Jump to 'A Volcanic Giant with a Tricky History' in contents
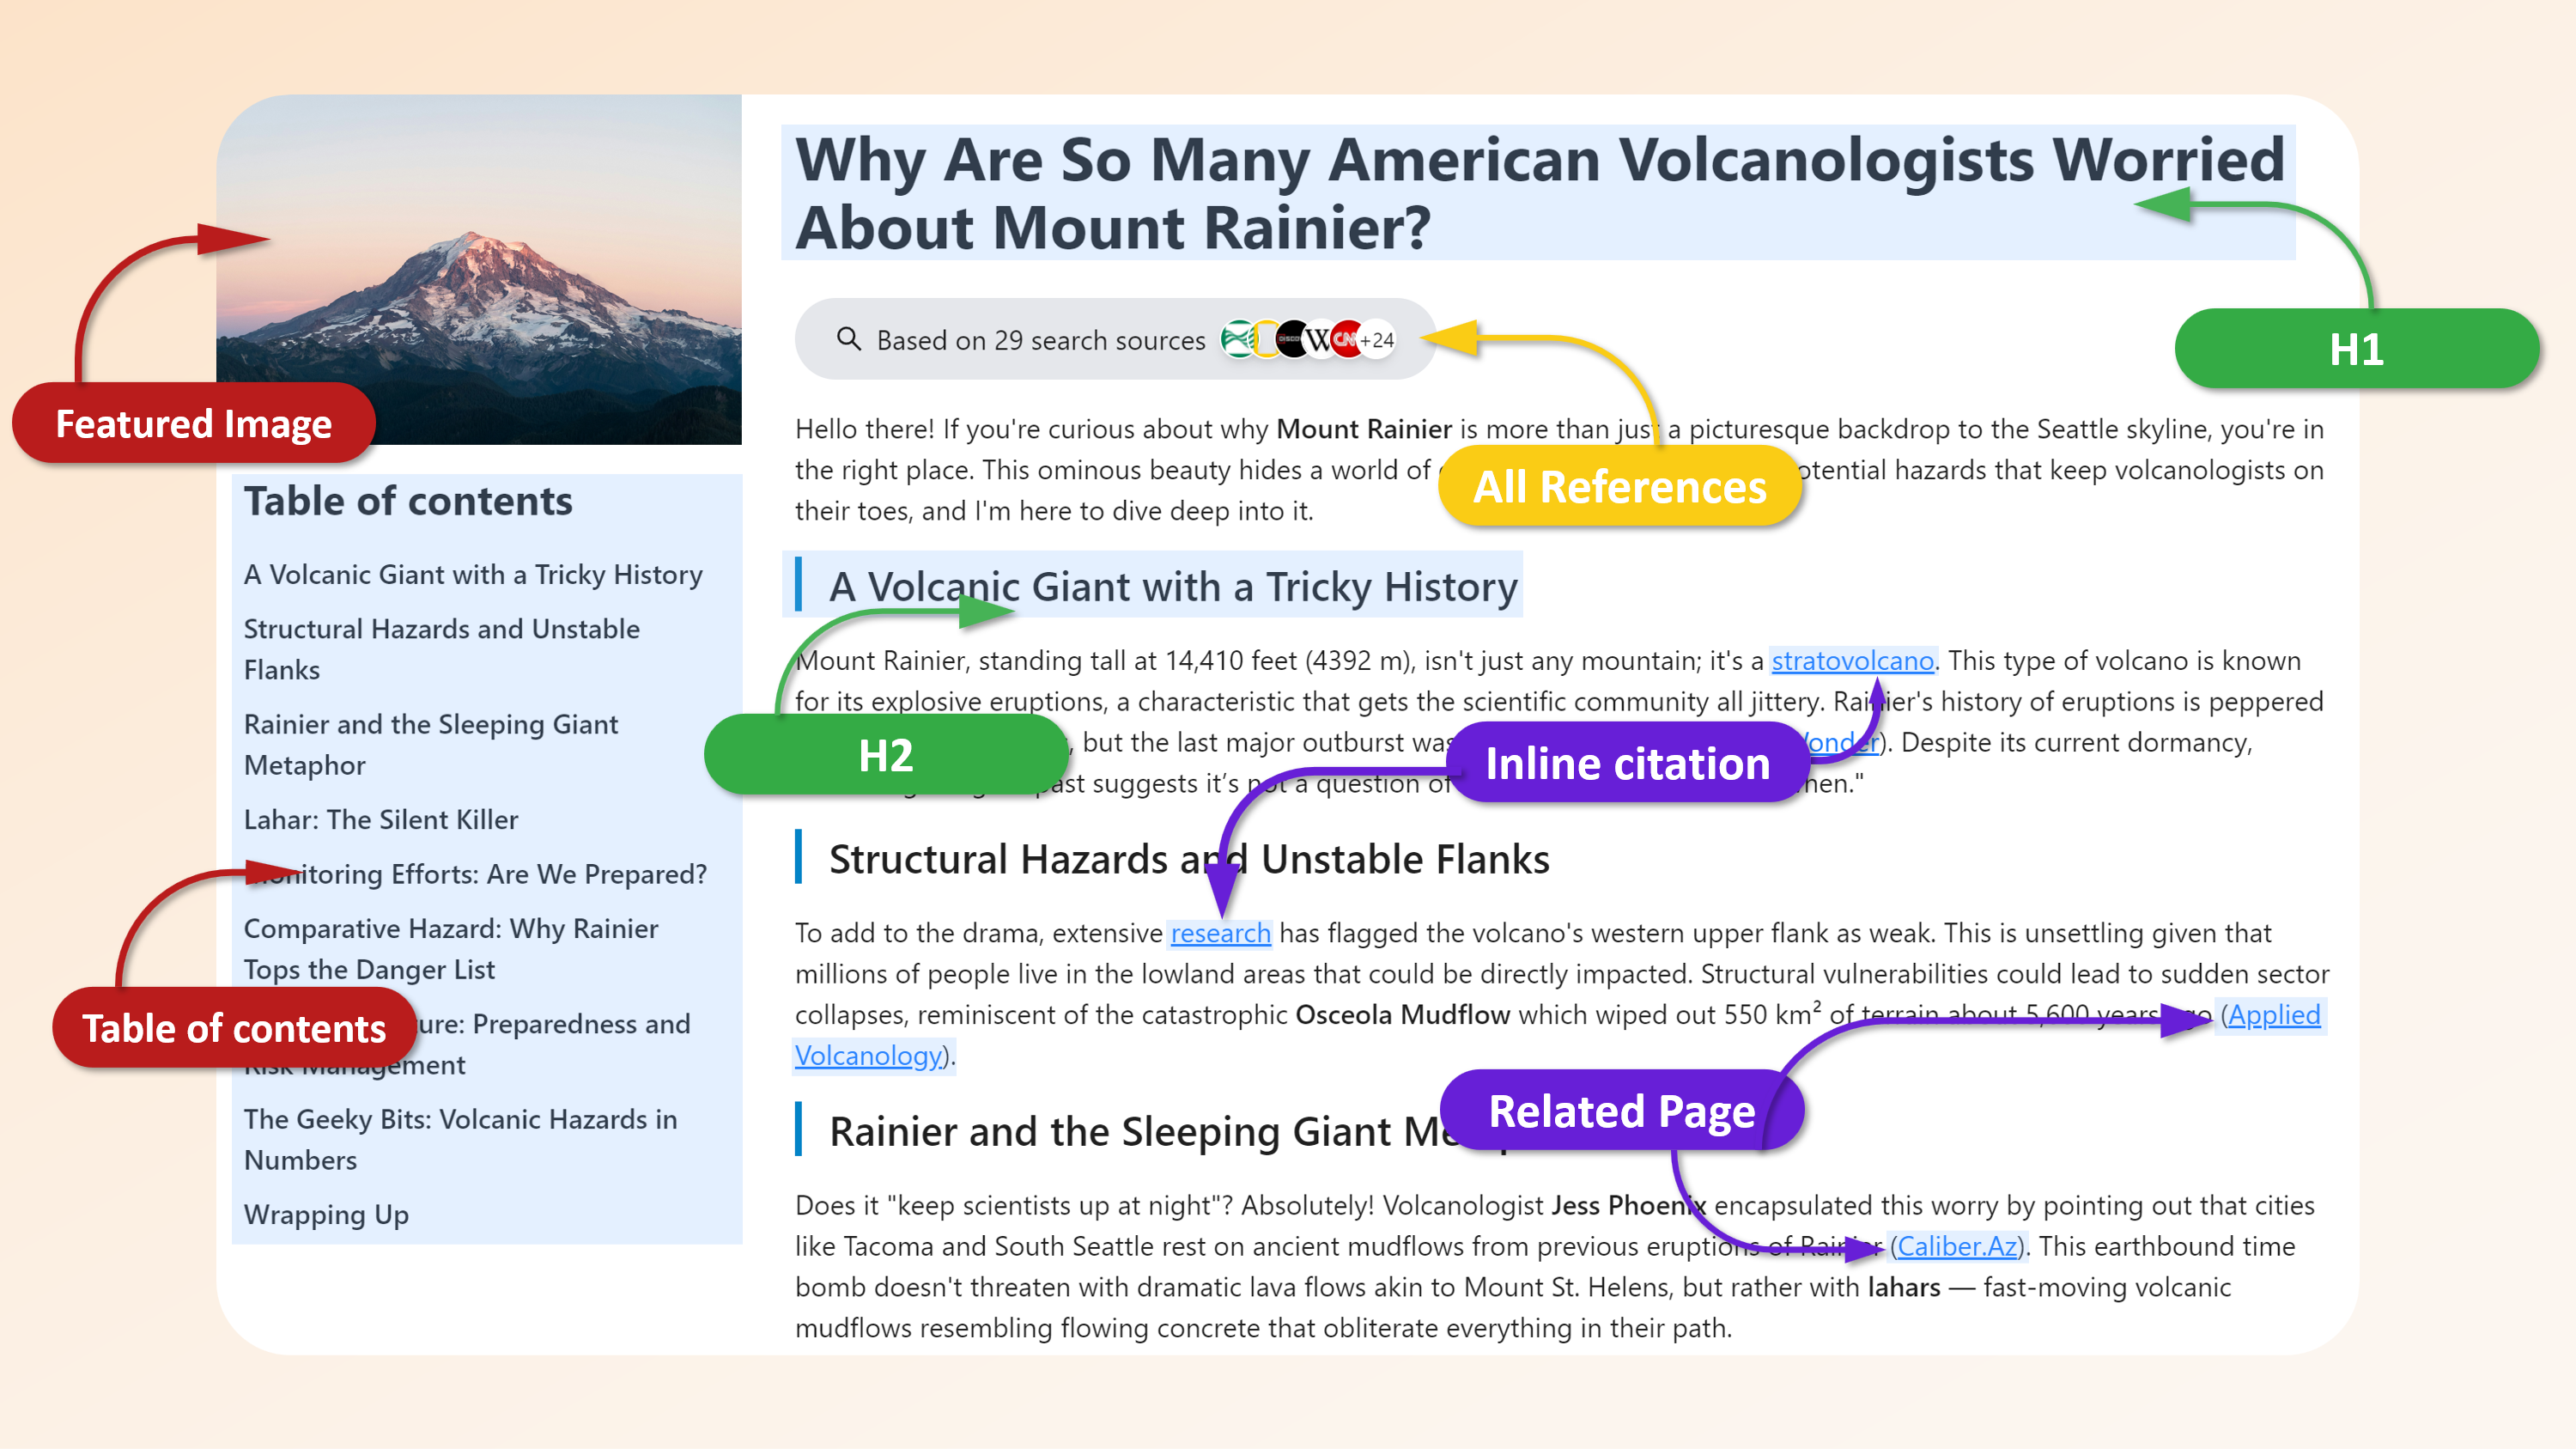This screenshot has height=1449, width=2576. (472, 575)
